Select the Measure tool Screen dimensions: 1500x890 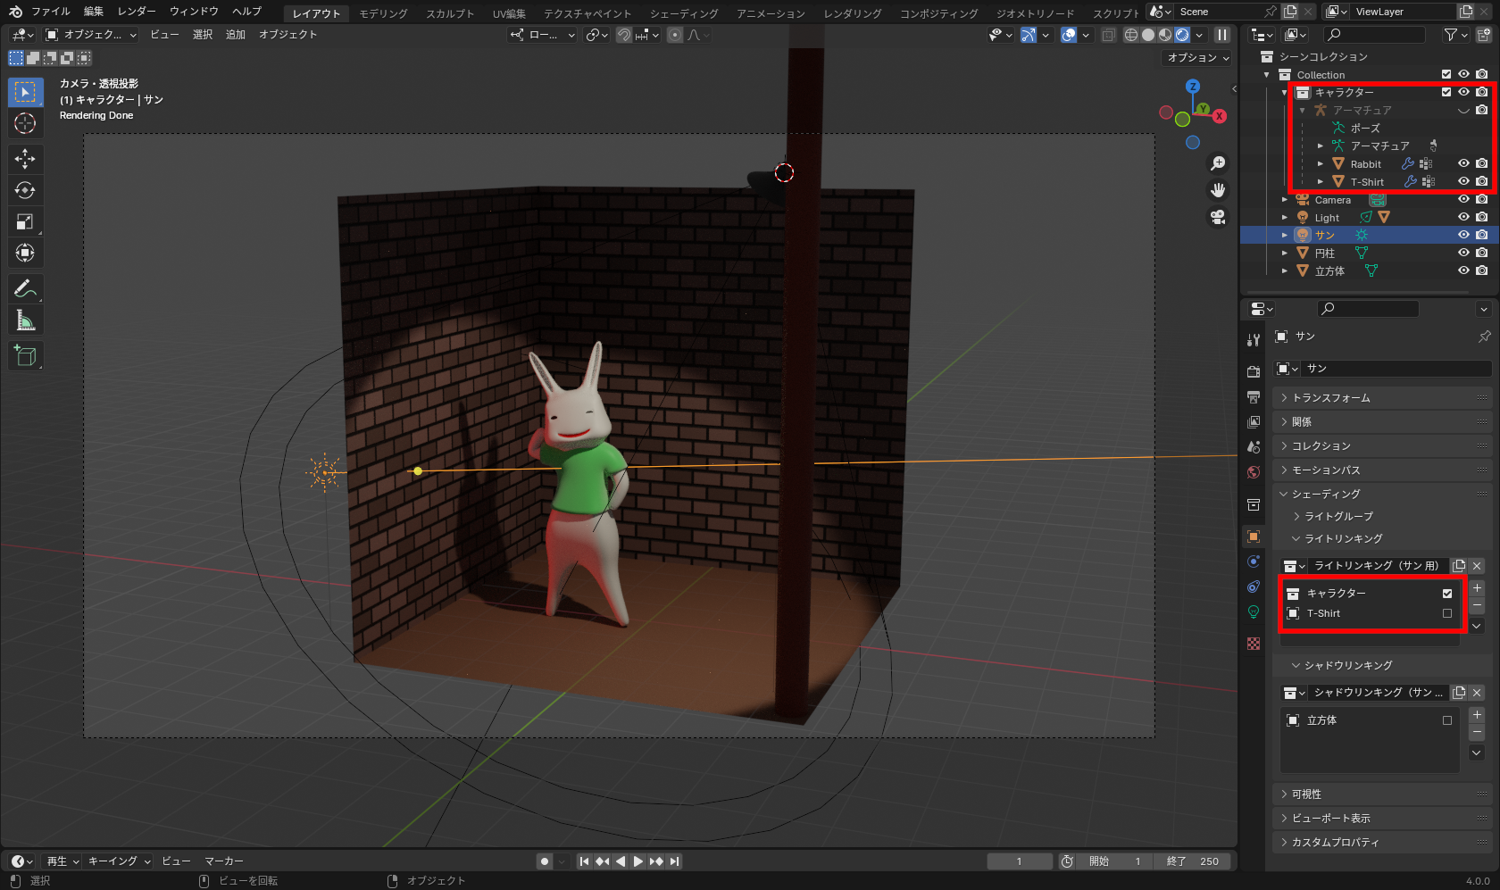[25, 320]
